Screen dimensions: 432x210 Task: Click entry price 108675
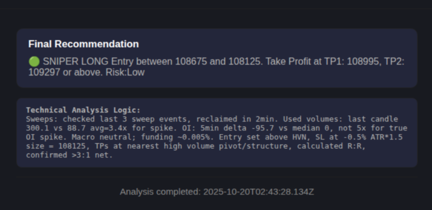click(x=191, y=61)
